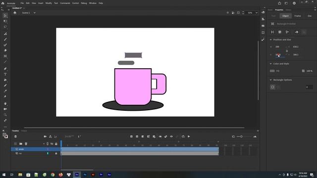Open Chrome from the Windows taskbar

tap(53, 175)
